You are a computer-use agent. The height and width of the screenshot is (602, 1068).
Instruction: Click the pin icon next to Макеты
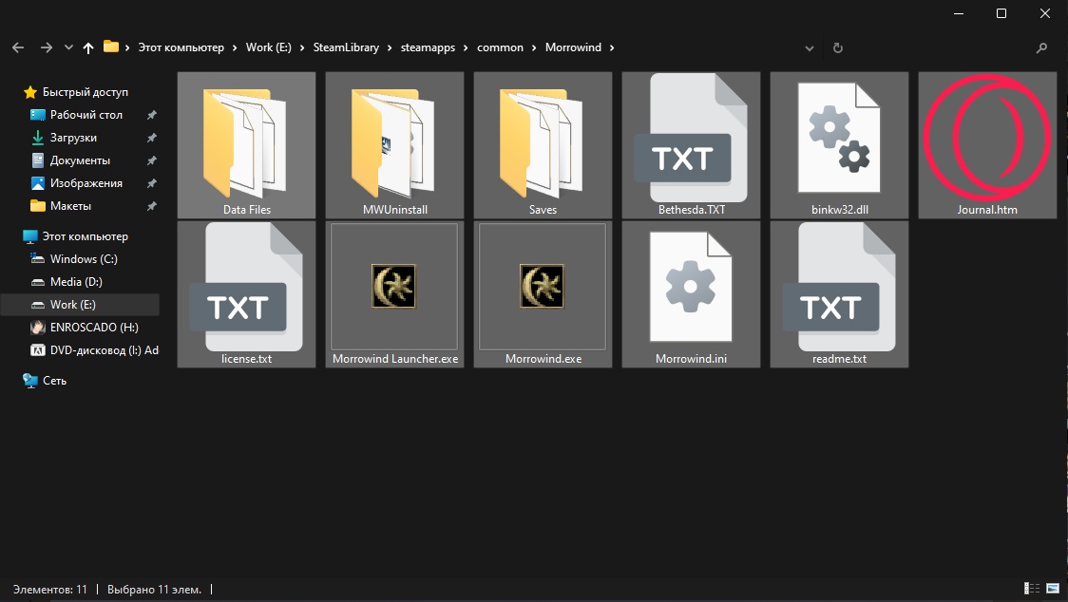(152, 206)
